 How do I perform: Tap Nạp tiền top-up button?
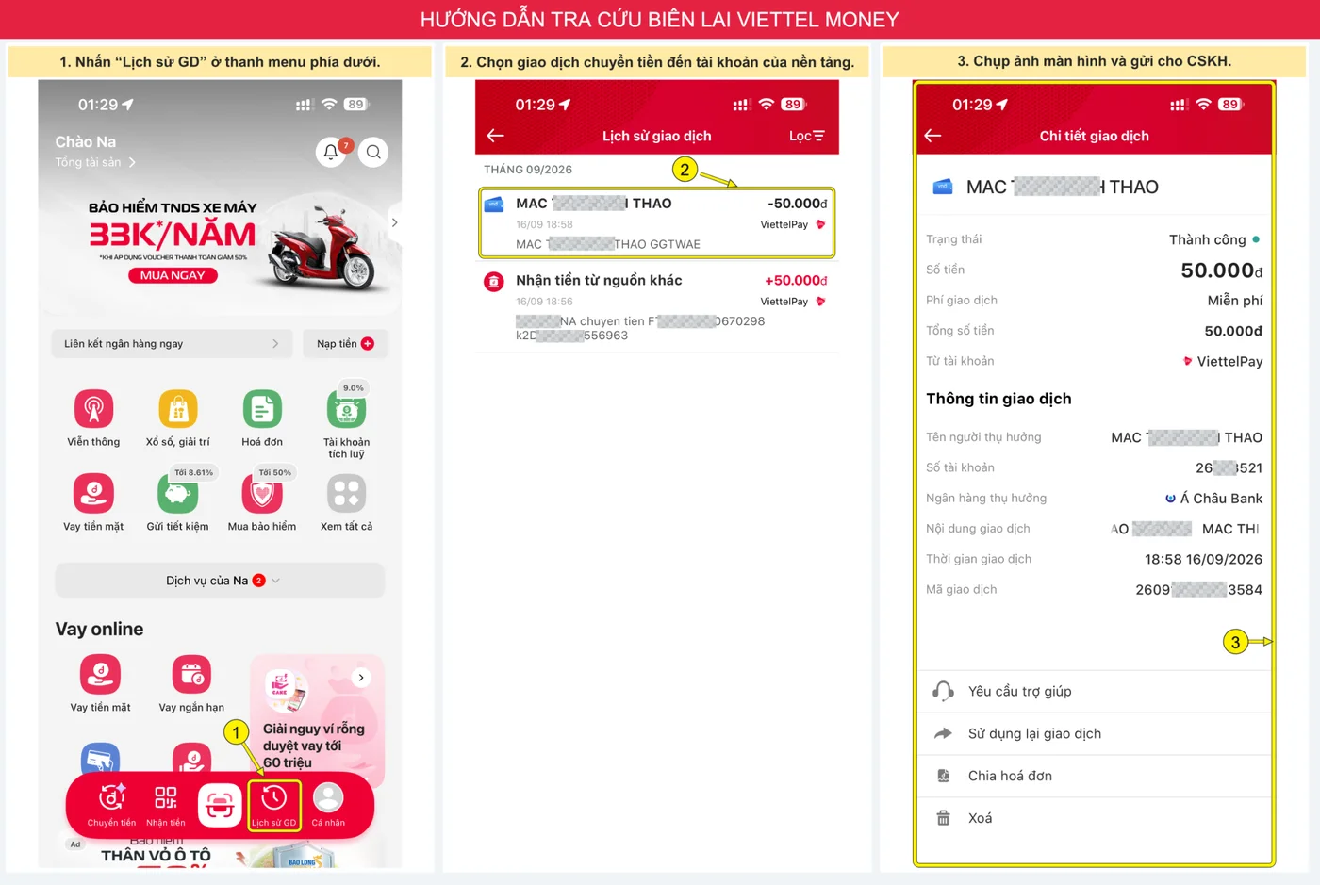[344, 344]
